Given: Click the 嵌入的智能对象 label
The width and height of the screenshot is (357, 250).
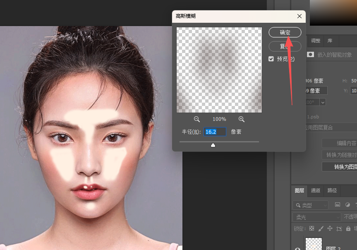Looking at the screenshot, I should [335, 55].
